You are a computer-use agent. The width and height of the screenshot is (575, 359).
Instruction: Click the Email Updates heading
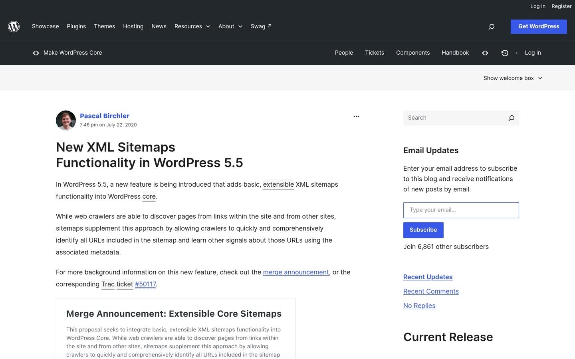tap(431, 150)
